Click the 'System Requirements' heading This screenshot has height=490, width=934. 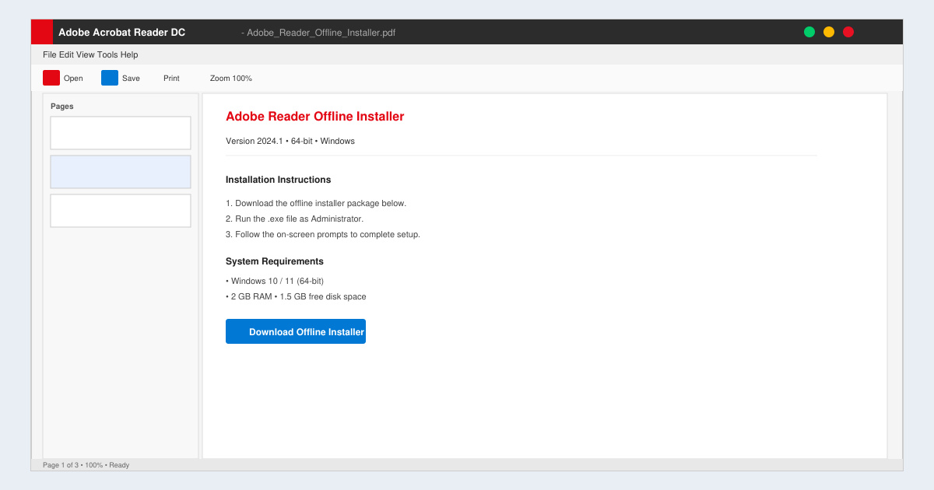coord(275,261)
